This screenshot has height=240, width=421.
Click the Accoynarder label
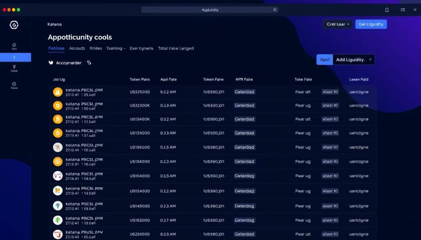69,63
